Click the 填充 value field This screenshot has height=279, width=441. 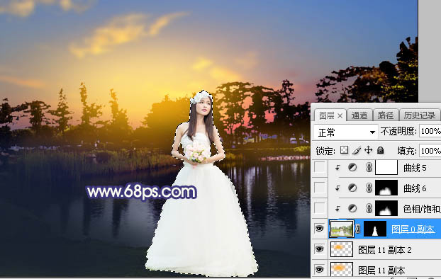tap(430, 151)
